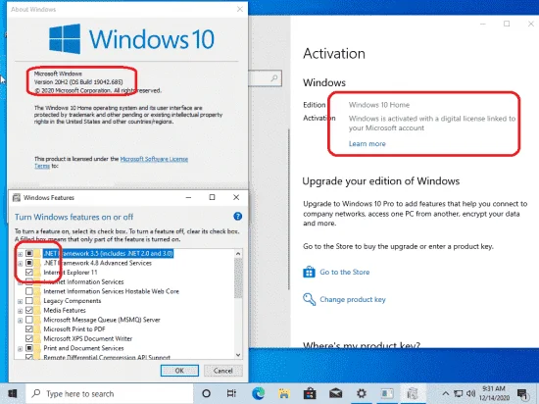The image size is (539, 404).
Task: Click the taskbar clock and date
Action: click(x=494, y=393)
